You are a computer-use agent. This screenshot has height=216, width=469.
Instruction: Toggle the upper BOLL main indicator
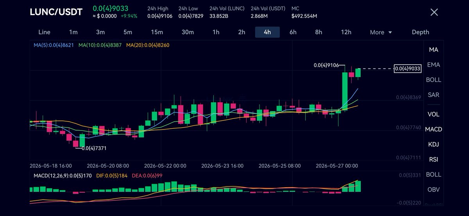[433, 80]
